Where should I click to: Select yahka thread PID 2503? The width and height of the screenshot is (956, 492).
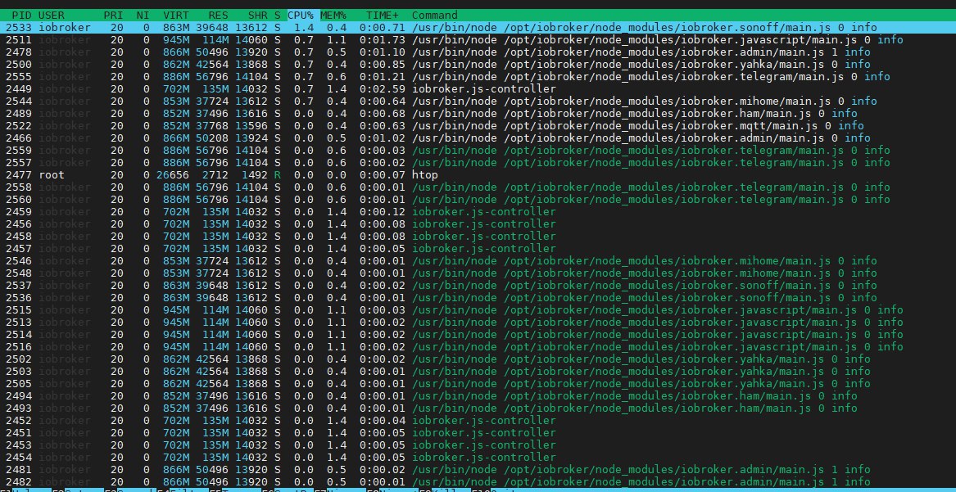478,372
